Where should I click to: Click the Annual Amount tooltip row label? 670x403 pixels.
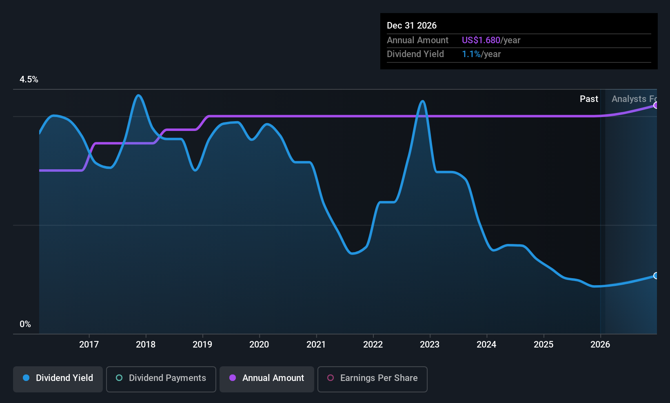[x=417, y=40]
